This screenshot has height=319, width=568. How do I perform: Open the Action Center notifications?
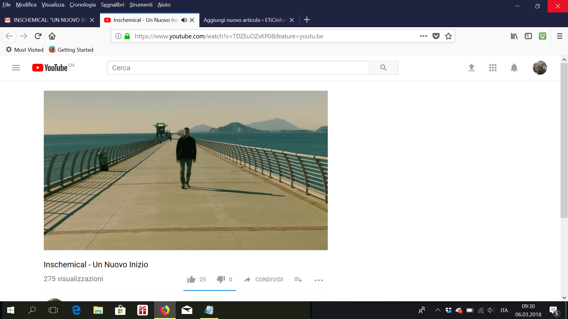tap(554, 311)
